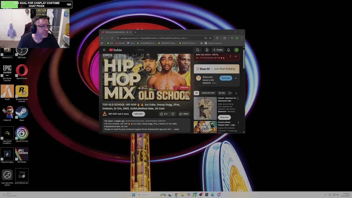The image size is (352, 198).
Task: Show hidden system tray icons chevron
Action: [325, 195]
